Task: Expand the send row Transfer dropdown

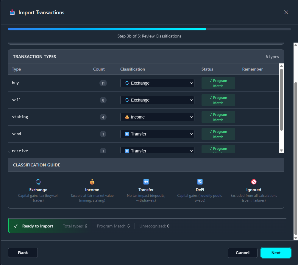Action: pyautogui.click(x=157, y=134)
